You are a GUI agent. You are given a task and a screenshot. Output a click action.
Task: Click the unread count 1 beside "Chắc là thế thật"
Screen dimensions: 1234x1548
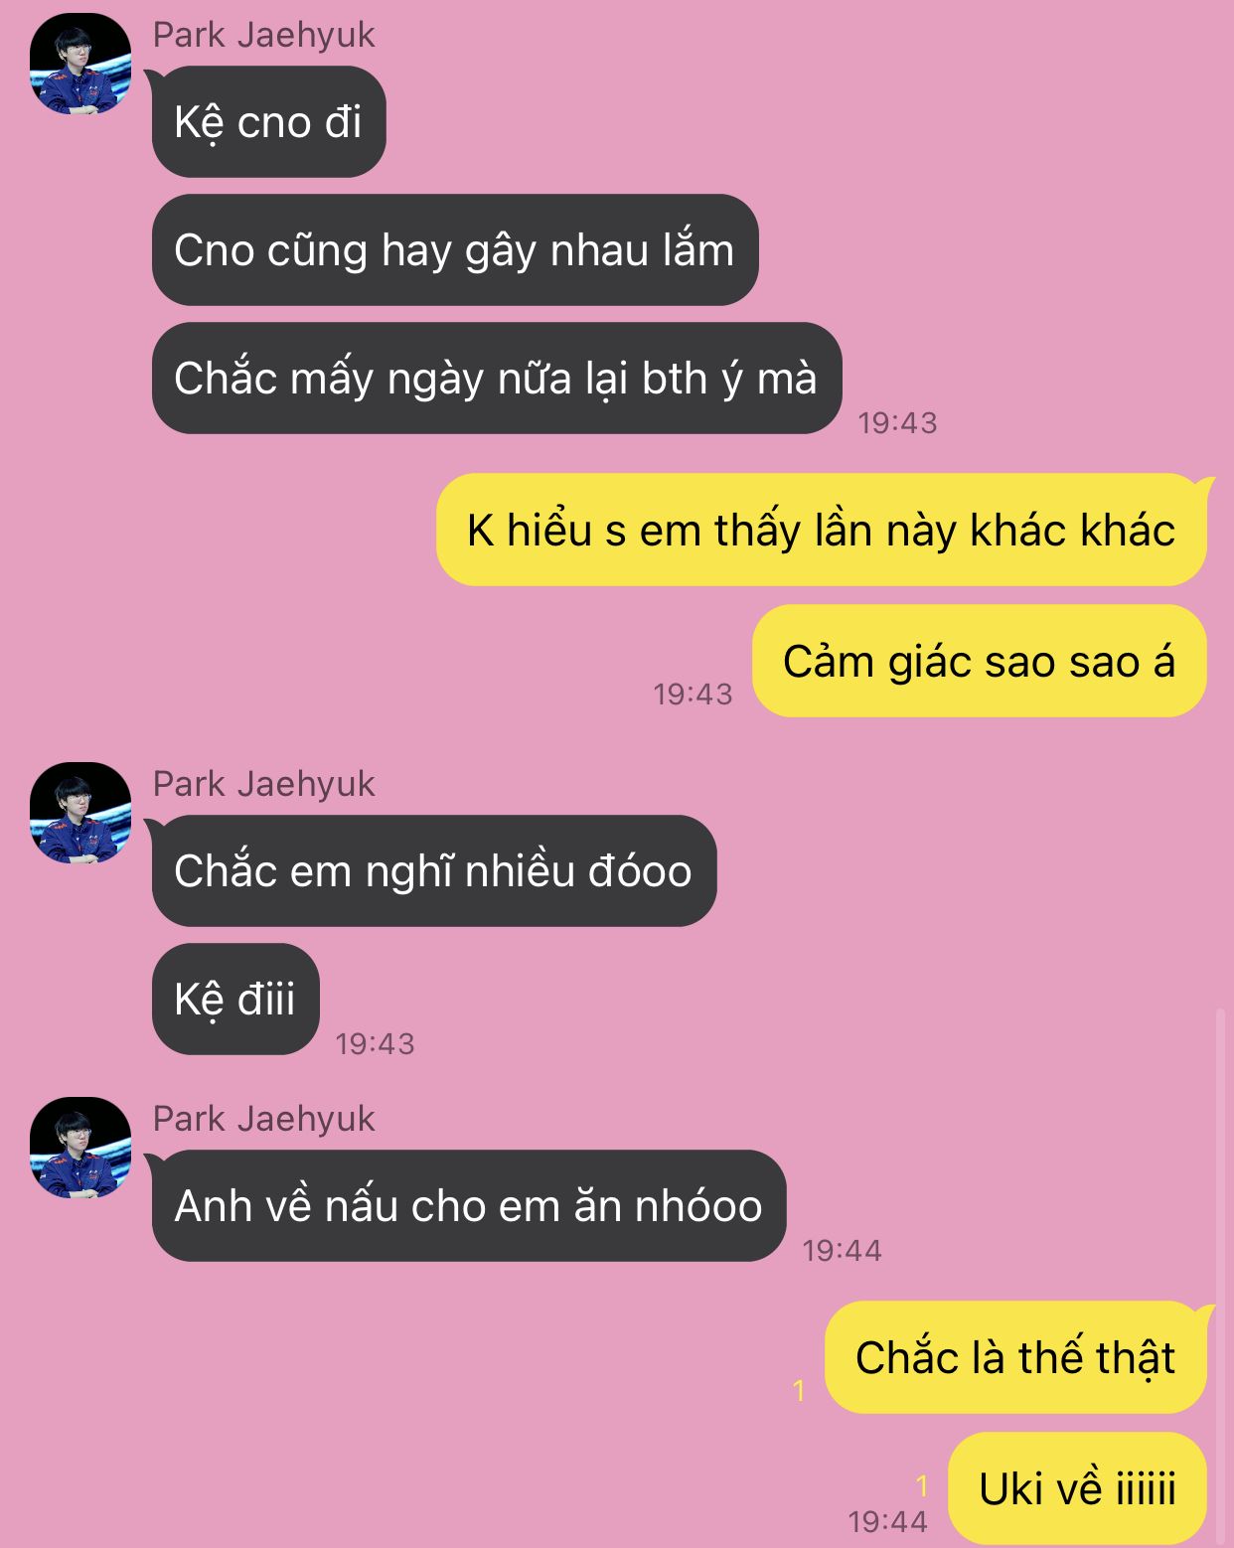pos(799,1391)
